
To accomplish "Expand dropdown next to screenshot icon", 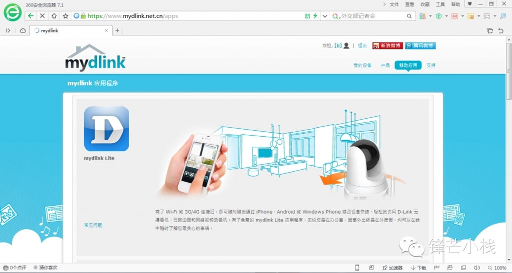I will (478, 16).
